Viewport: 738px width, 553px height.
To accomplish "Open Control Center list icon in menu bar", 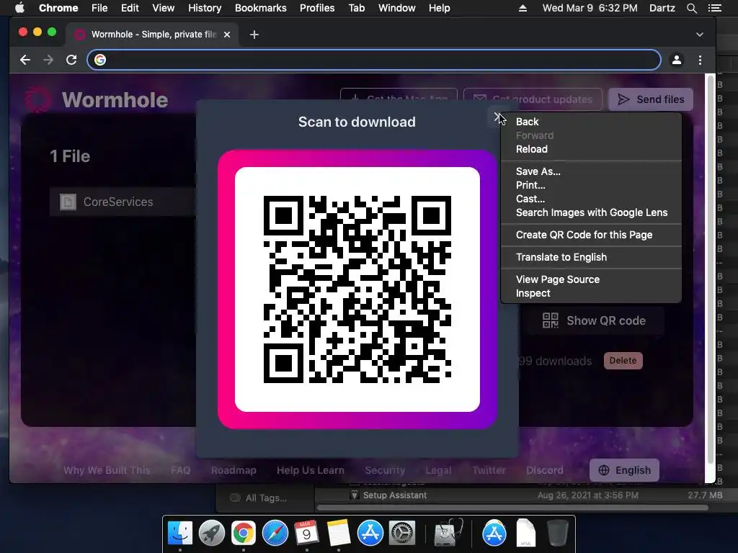I will 714,8.
